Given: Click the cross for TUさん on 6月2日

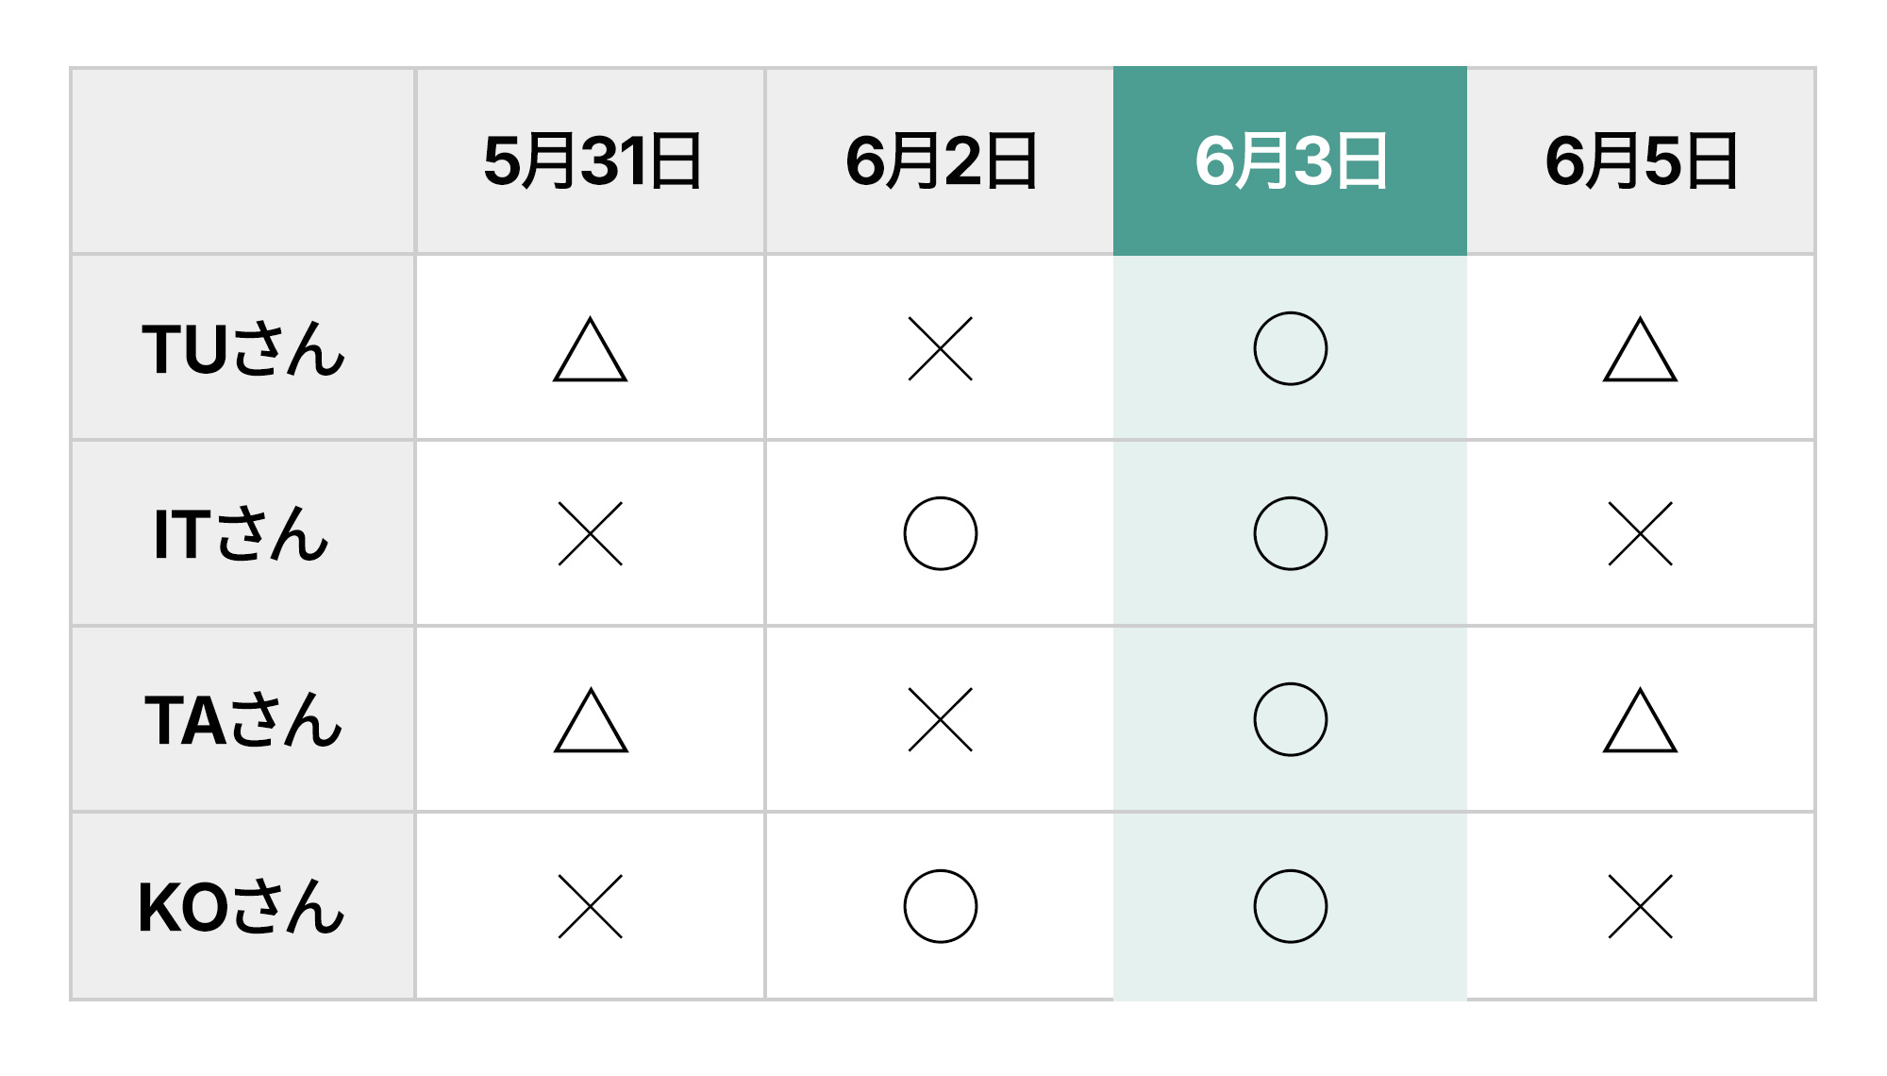Looking at the screenshot, I should point(940,348).
